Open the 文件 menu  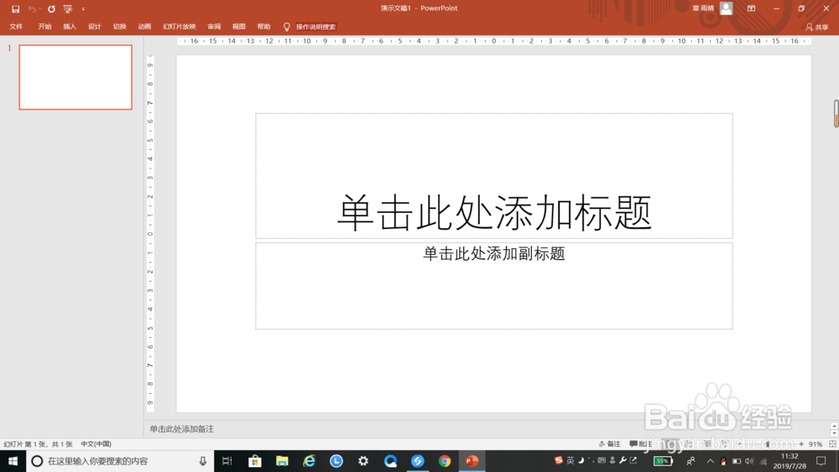pyautogui.click(x=16, y=27)
